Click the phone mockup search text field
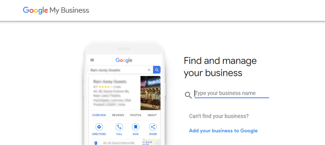 pyautogui.click(x=121, y=70)
